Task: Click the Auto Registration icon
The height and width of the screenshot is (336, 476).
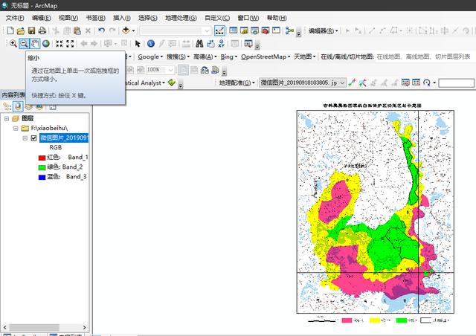Action: (362, 83)
